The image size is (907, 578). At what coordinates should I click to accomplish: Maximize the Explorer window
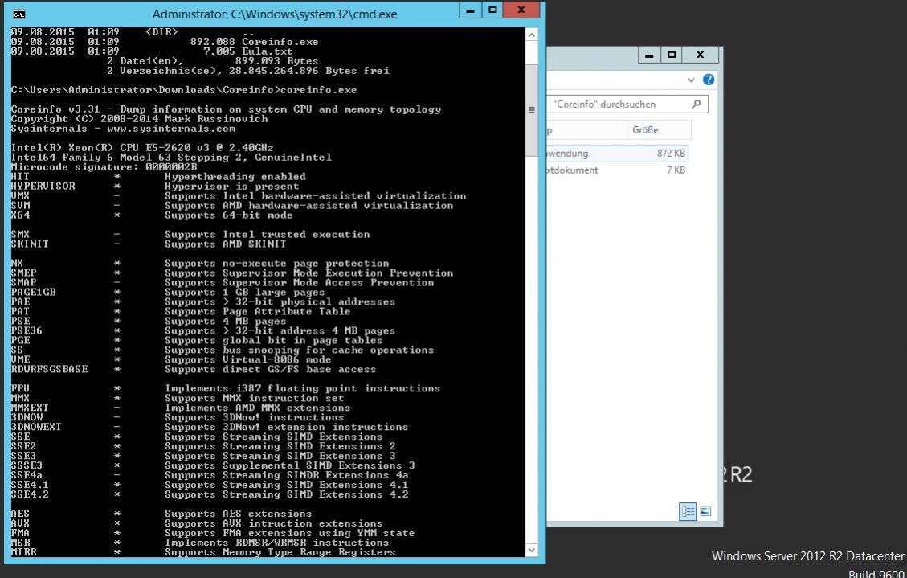[x=671, y=55]
